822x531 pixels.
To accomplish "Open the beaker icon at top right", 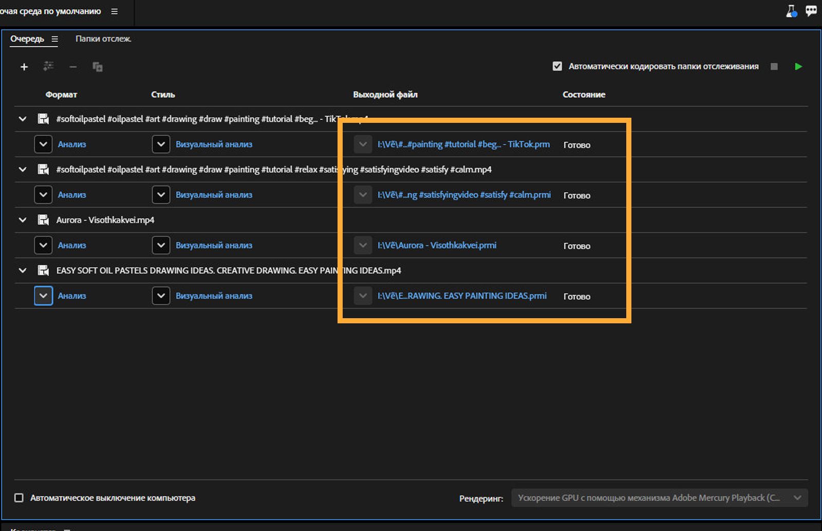I will 791,11.
